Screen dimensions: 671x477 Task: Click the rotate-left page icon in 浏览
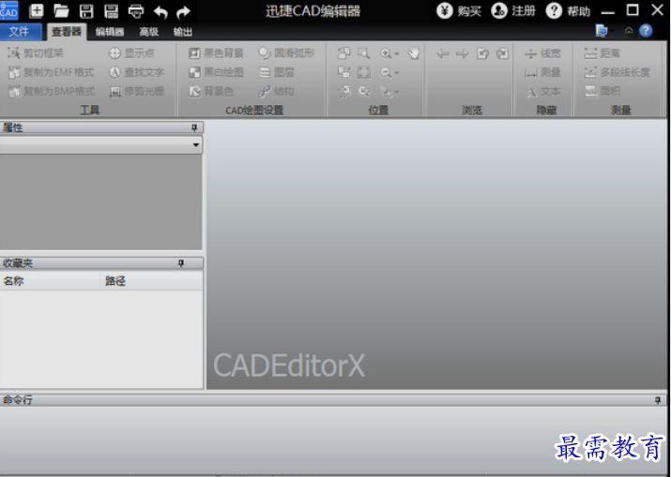[482, 53]
